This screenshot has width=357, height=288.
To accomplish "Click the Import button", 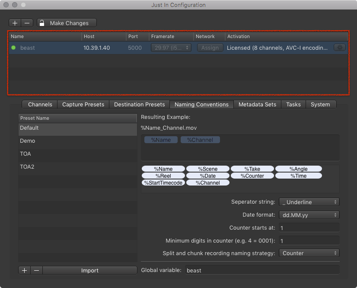I will pyautogui.click(x=90, y=270).
